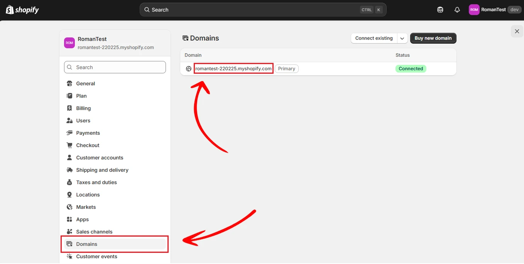
Task: Click the ROM store avatar in the sidebar
Action: (x=69, y=43)
